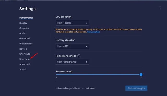The image size is (167, 96).
Task: Open the Shortcuts settings page
Action: tap(25, 54)
